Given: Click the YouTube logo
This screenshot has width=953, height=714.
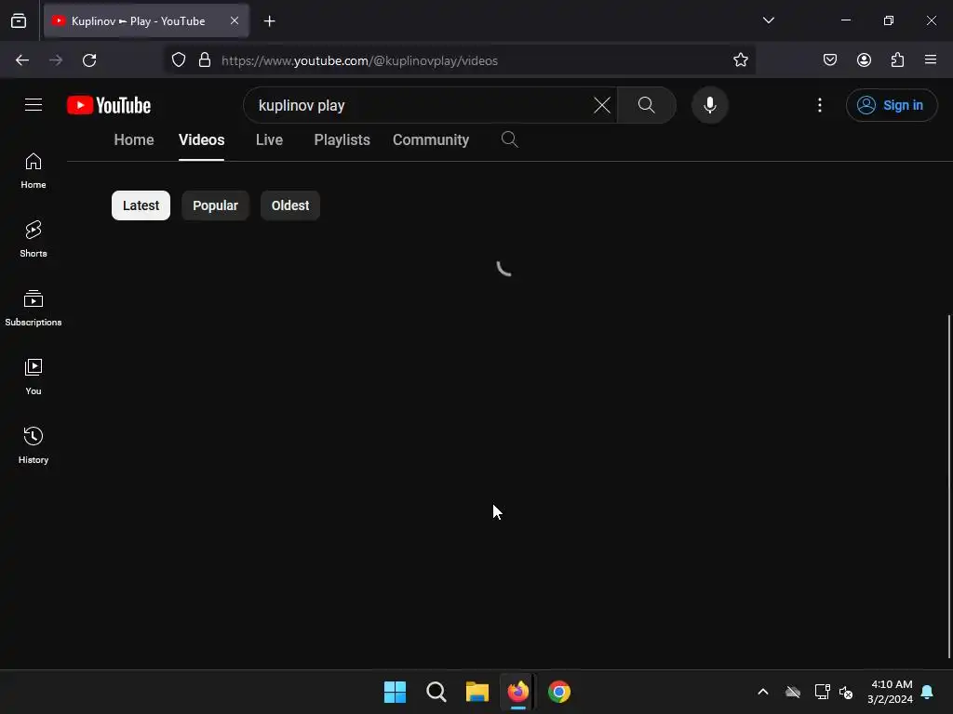Looking at the screenshot, I should coord(109,105).
